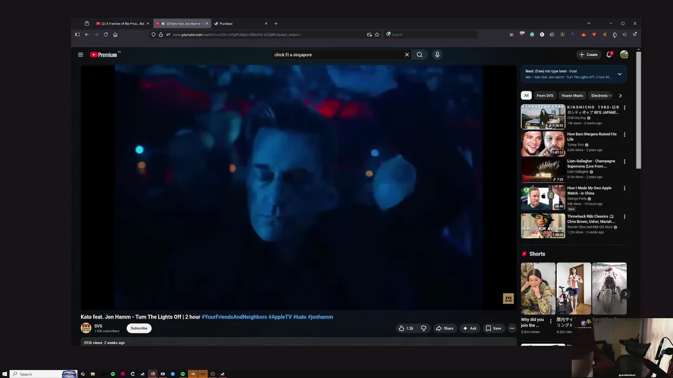Click the browser toolbar Search box
Image resolution: width=673 pixels, height=378 pixels.
coord(431,35)
